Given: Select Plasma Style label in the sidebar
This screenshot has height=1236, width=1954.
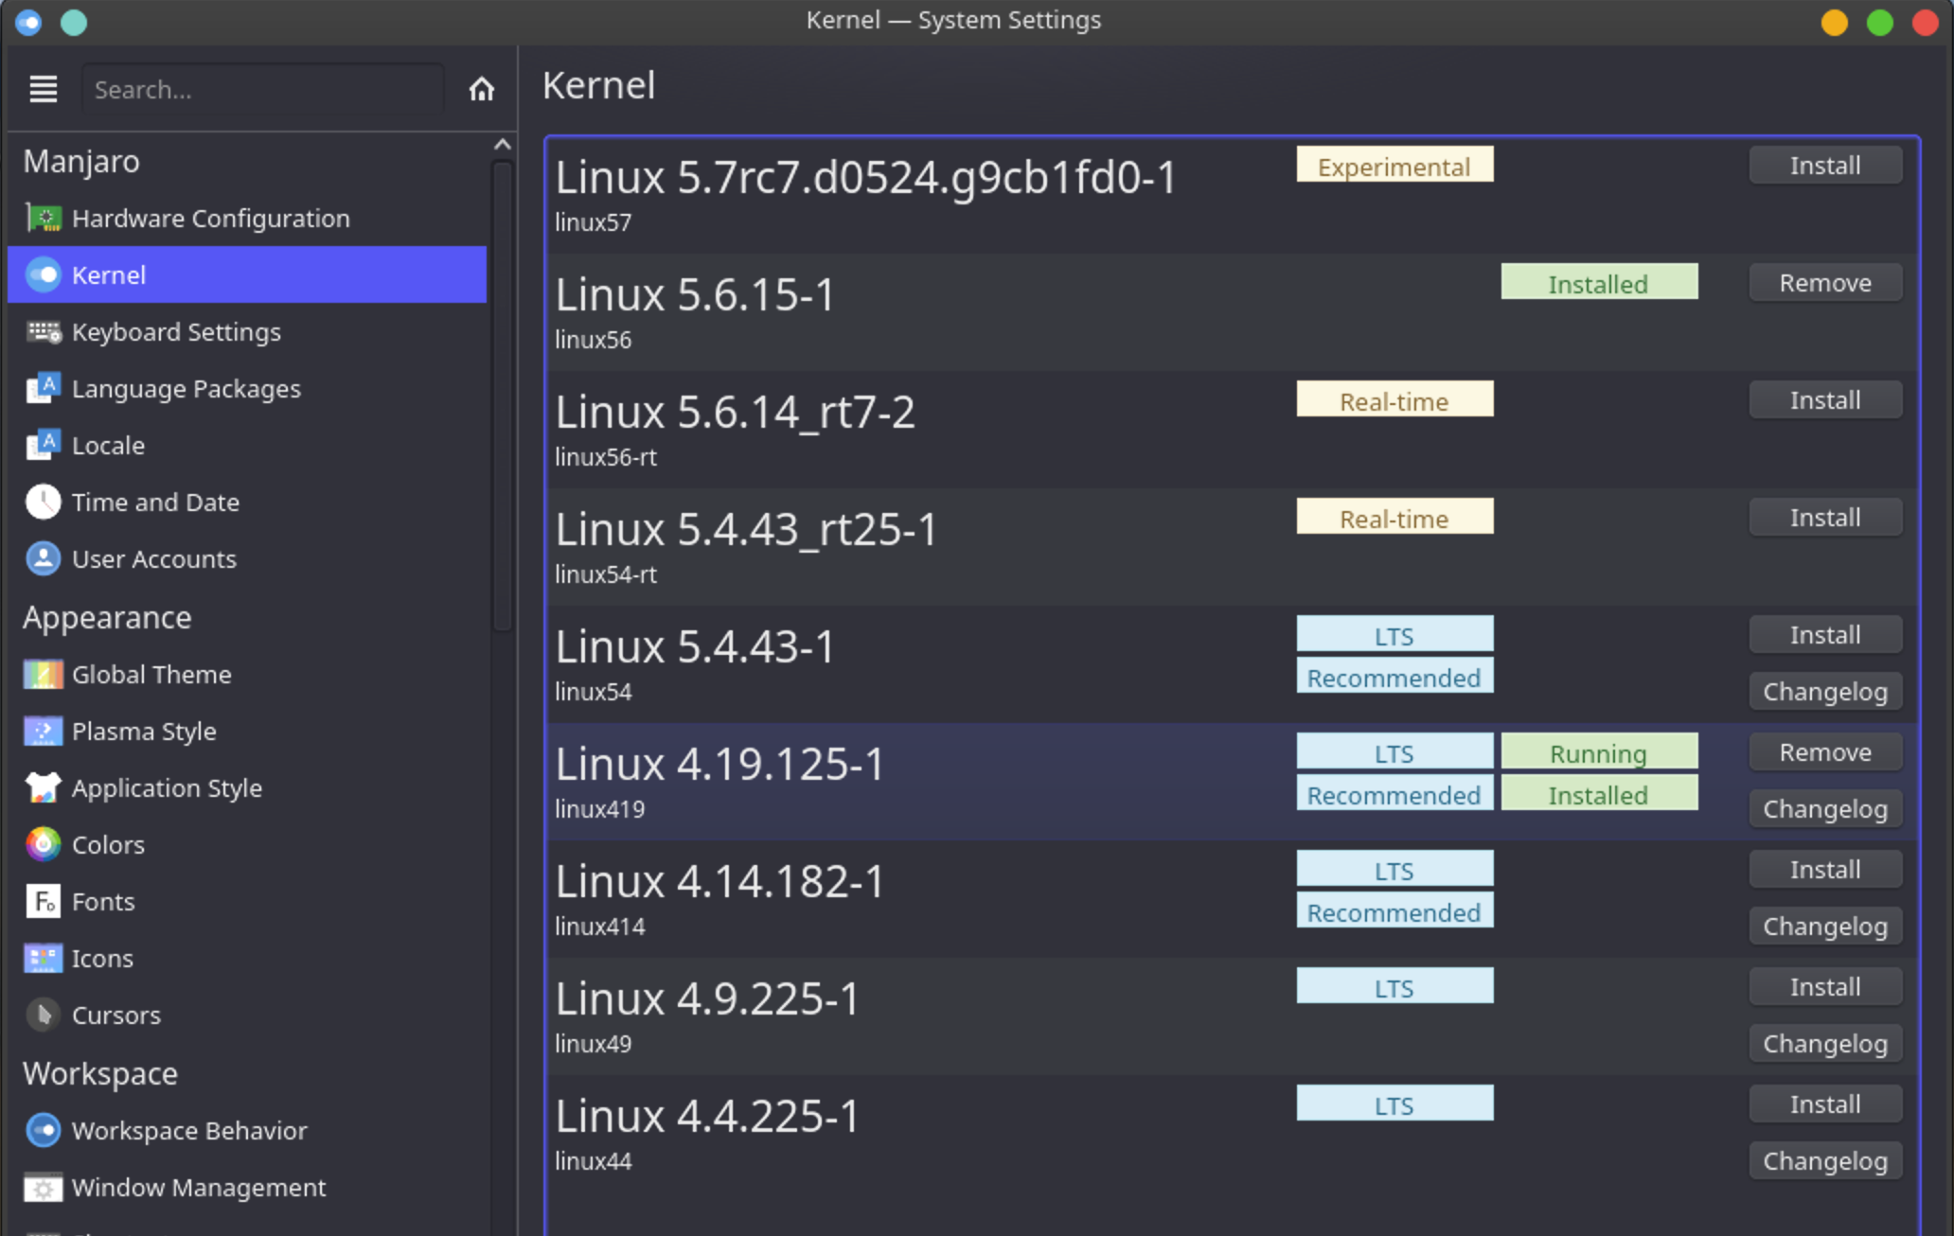Looking at the screenshot, I should (144, 732).
